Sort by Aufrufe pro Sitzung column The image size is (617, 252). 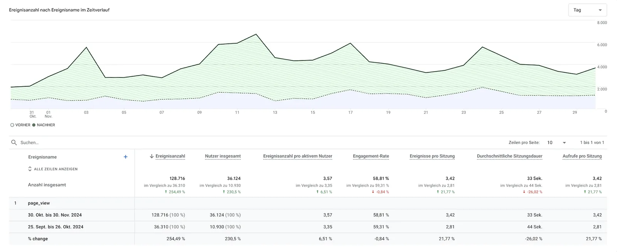(582, 156)
